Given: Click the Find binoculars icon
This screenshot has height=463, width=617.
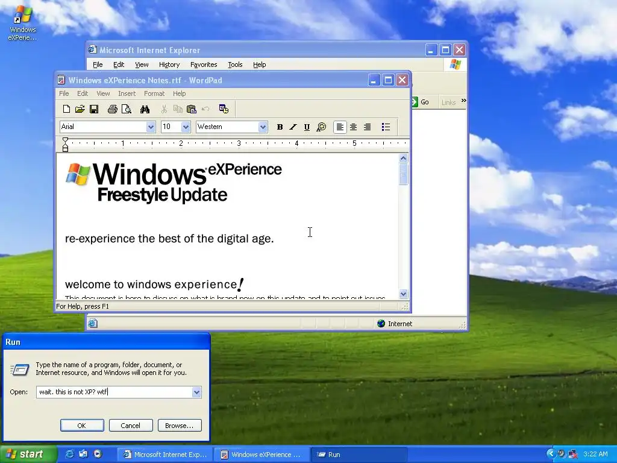Looking at the screenshot, I should click(145, 109).
